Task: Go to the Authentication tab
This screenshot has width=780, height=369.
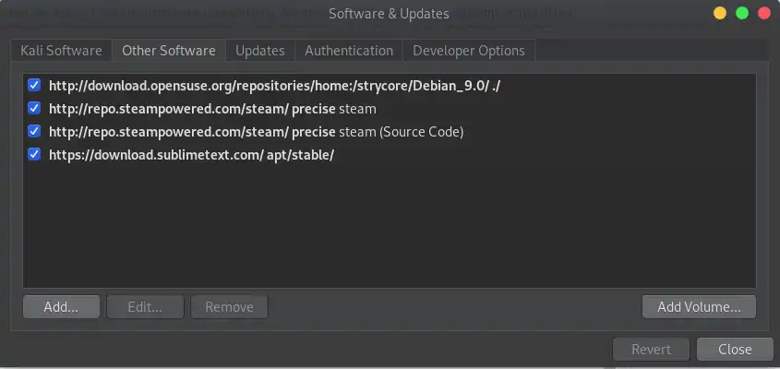Action: point(349,51)
